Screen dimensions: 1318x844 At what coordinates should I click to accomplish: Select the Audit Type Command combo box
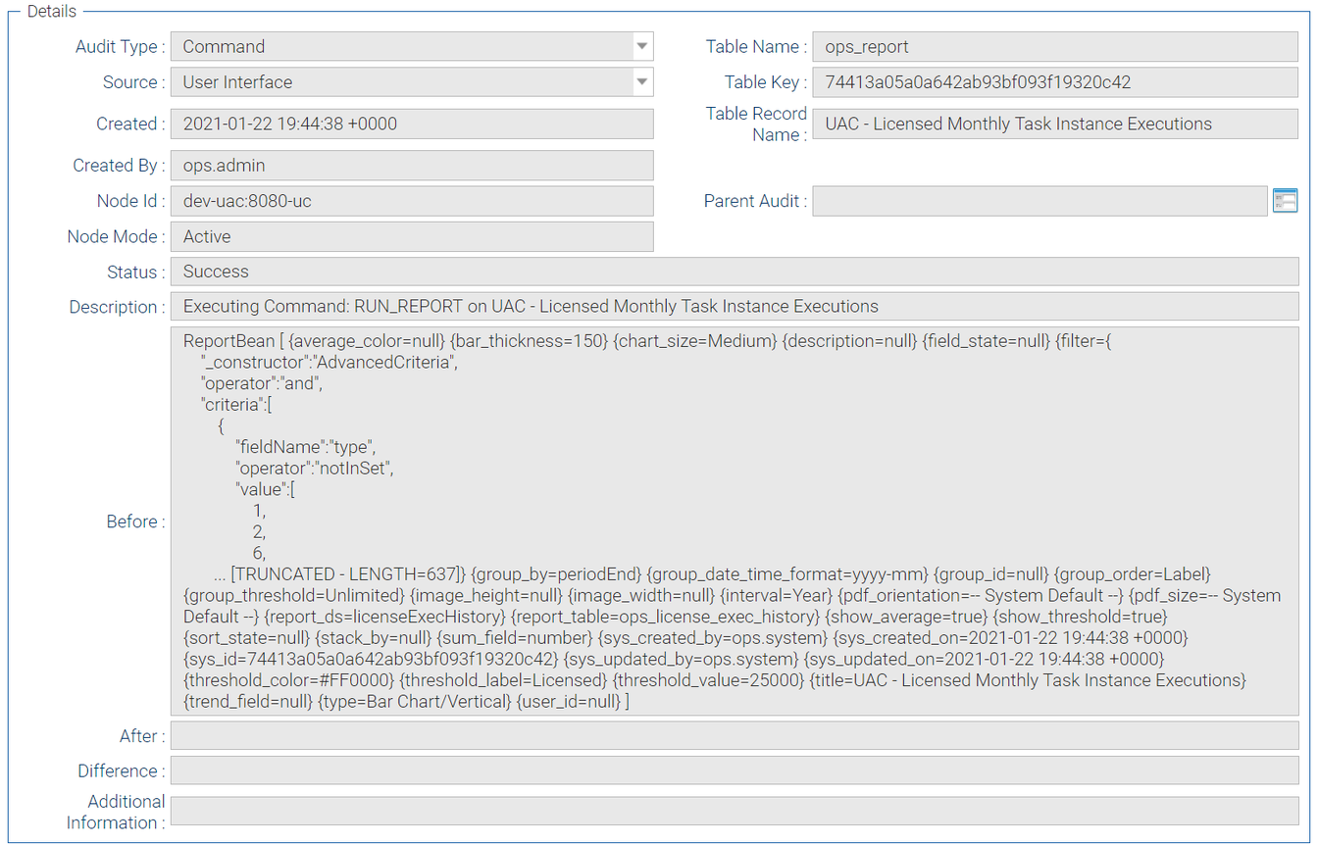click(x=402, y=46)
